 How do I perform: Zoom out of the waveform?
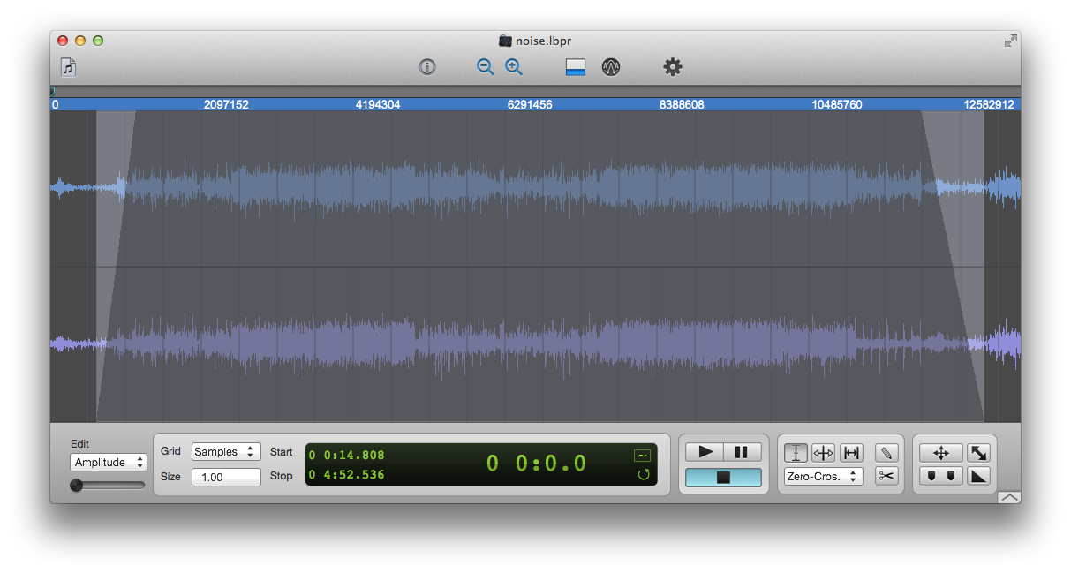click(485, 67)
